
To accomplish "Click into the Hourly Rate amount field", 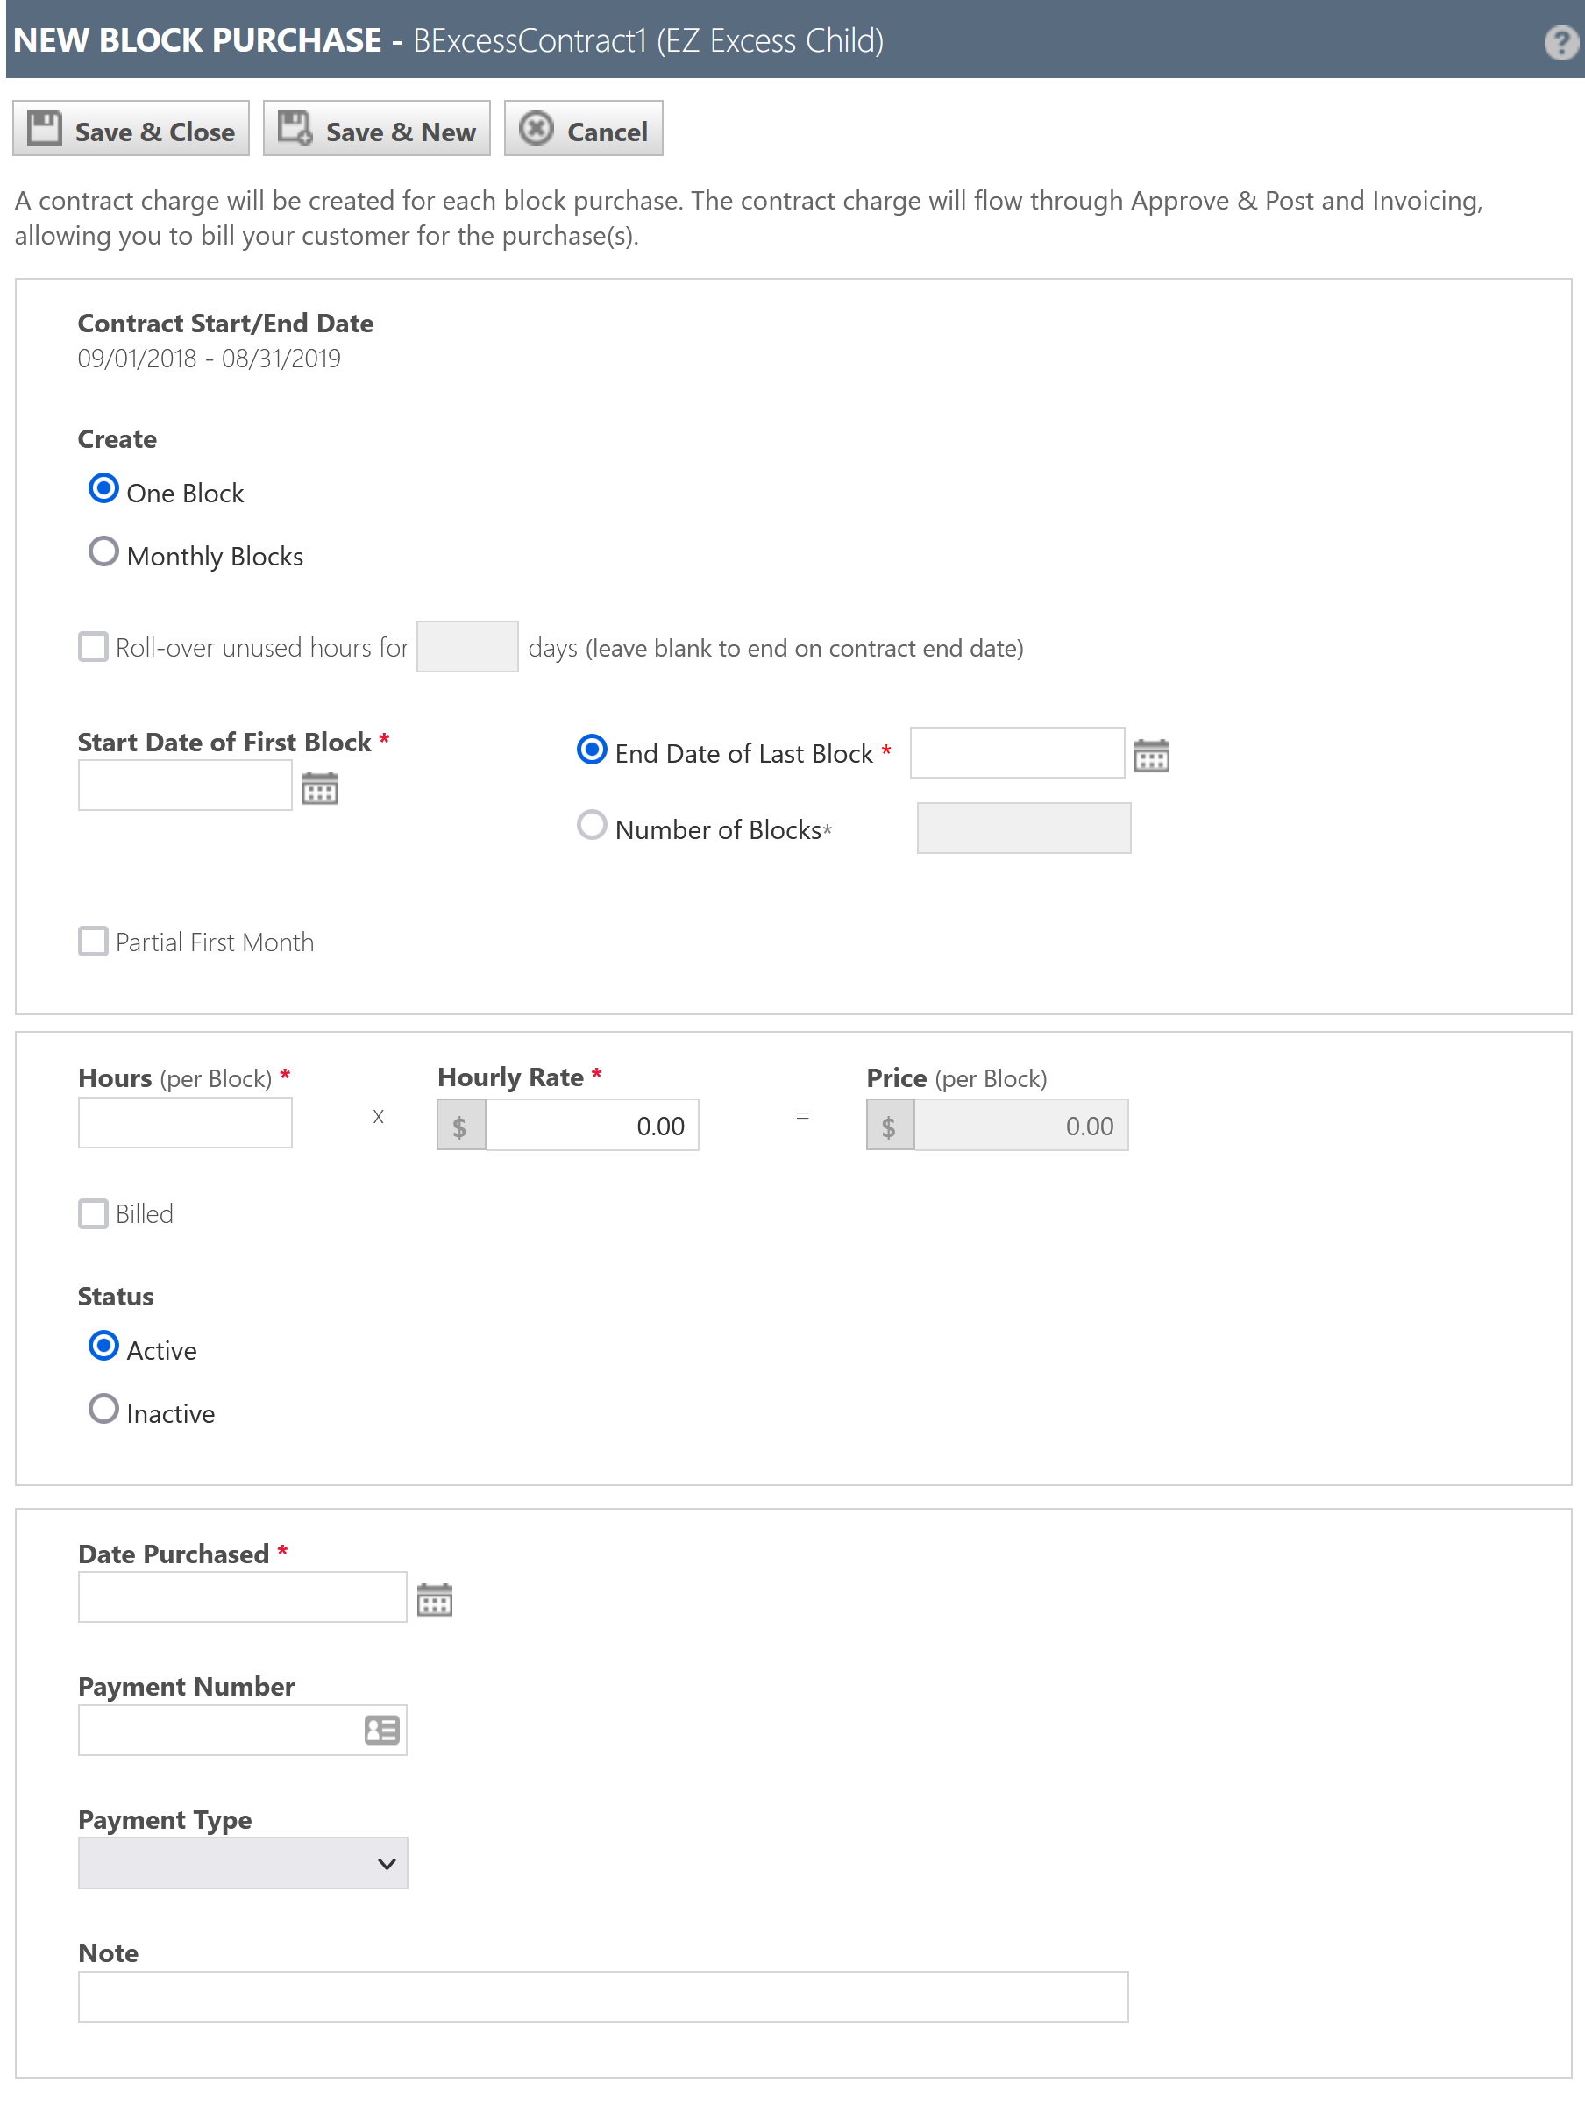I will (591, 1125).
